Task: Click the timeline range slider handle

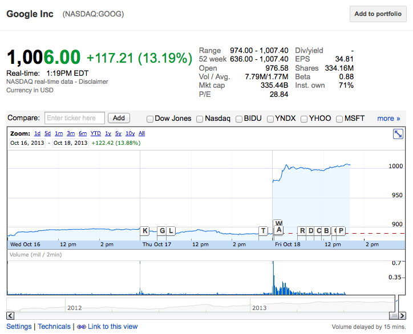Action: click(394, 316)
